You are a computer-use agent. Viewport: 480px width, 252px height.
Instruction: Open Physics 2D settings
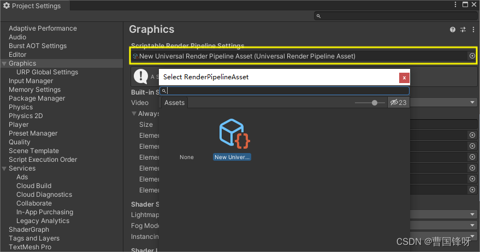[x=26, y=116]
